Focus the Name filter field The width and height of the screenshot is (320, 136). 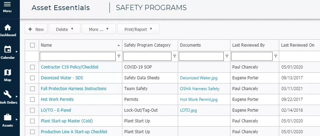[78, 56]
